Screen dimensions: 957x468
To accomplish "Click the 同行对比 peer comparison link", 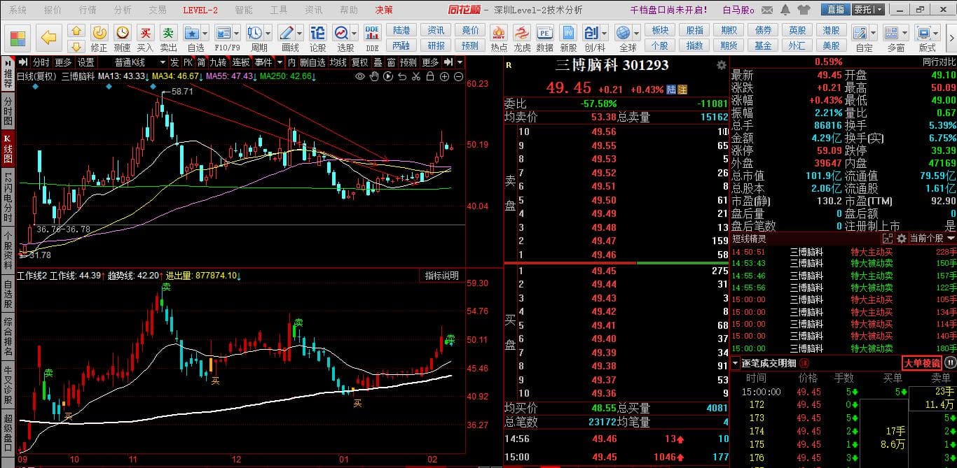I will point(939,62).
